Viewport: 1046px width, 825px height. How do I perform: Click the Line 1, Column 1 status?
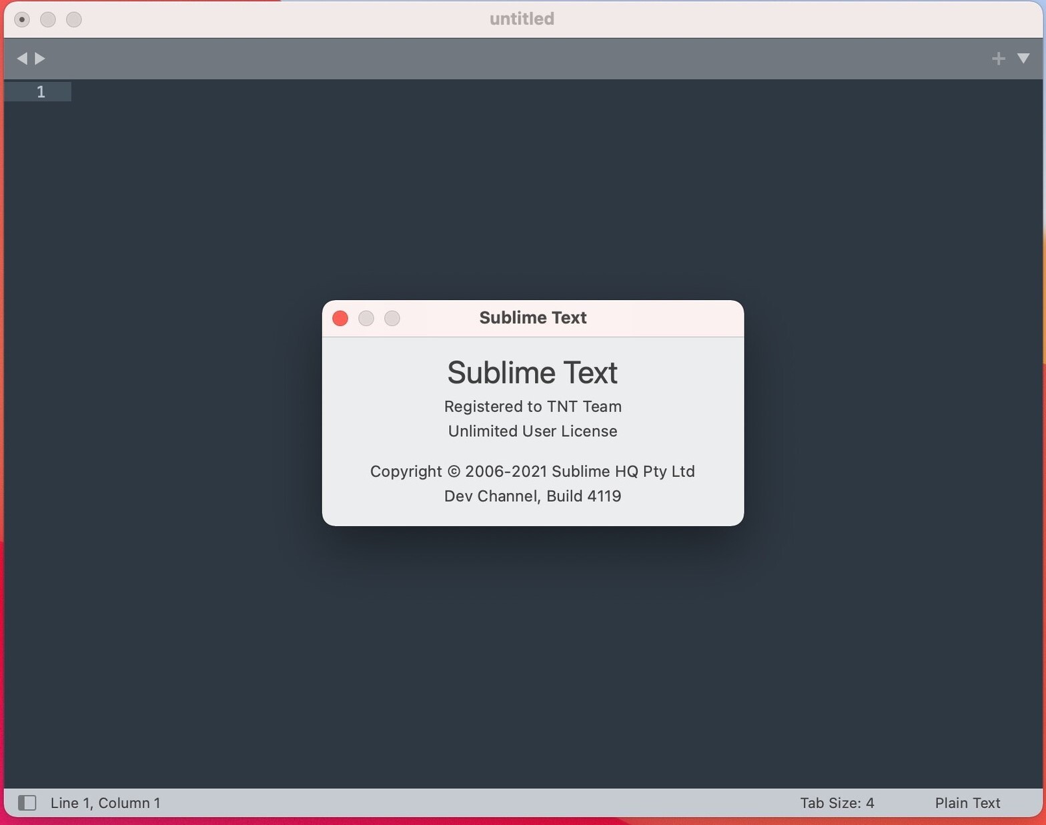pyautogui.click(x=105, y=802)
